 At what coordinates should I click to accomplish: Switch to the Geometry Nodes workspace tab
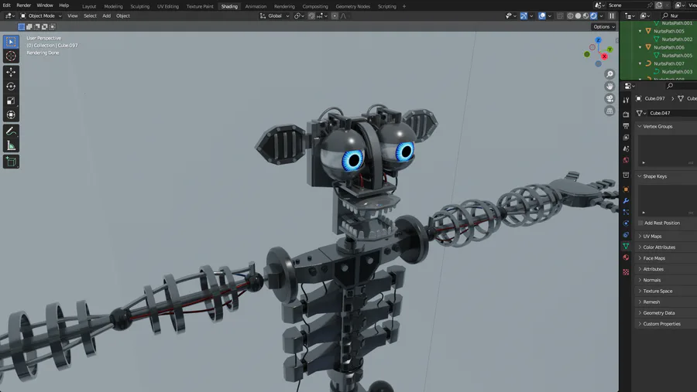point(352,6)
